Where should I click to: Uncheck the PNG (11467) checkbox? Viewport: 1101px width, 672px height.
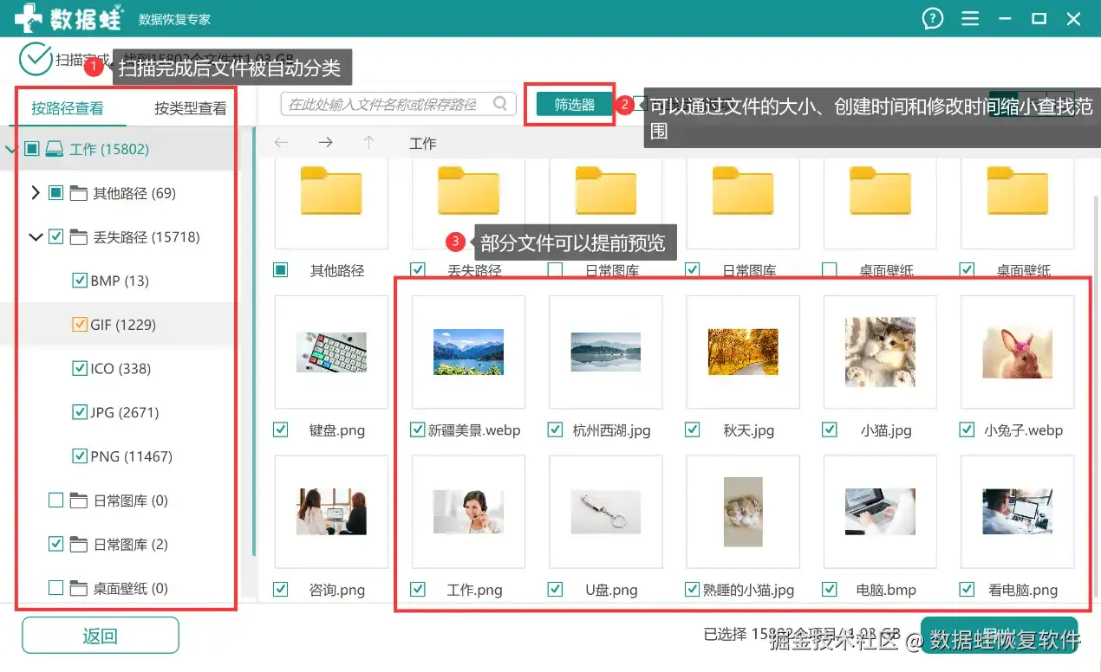pyautogui.click(x=80, y=456)
